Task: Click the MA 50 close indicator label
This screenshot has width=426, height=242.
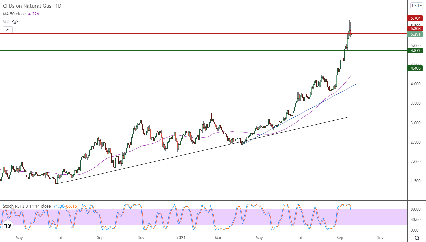Action: click(x=14, y=14)
